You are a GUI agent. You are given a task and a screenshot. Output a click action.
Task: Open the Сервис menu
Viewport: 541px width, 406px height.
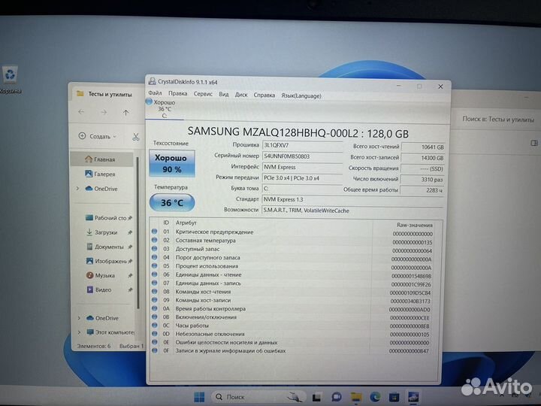click(203, 93)
